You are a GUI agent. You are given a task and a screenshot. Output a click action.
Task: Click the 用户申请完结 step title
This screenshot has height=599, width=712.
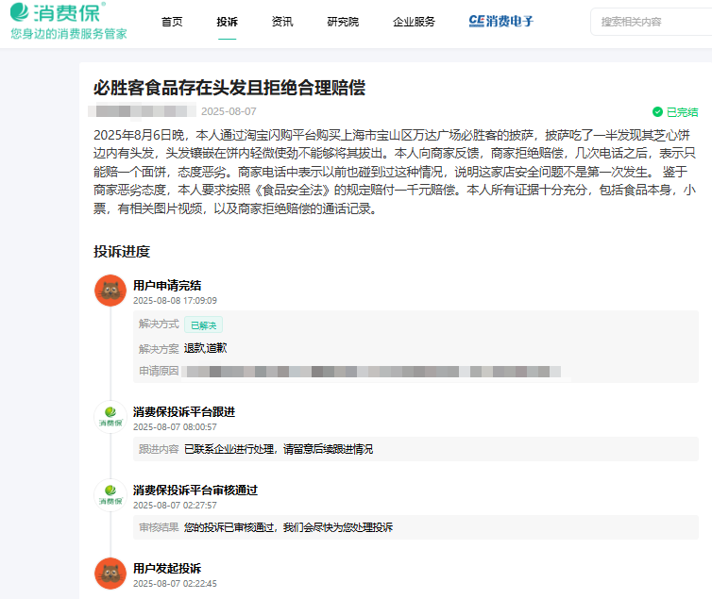pyautogui.click(x=167, y=286)
